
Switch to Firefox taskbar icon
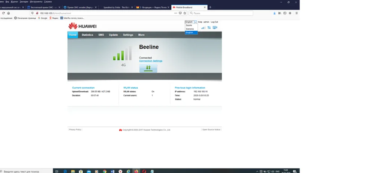136,172
